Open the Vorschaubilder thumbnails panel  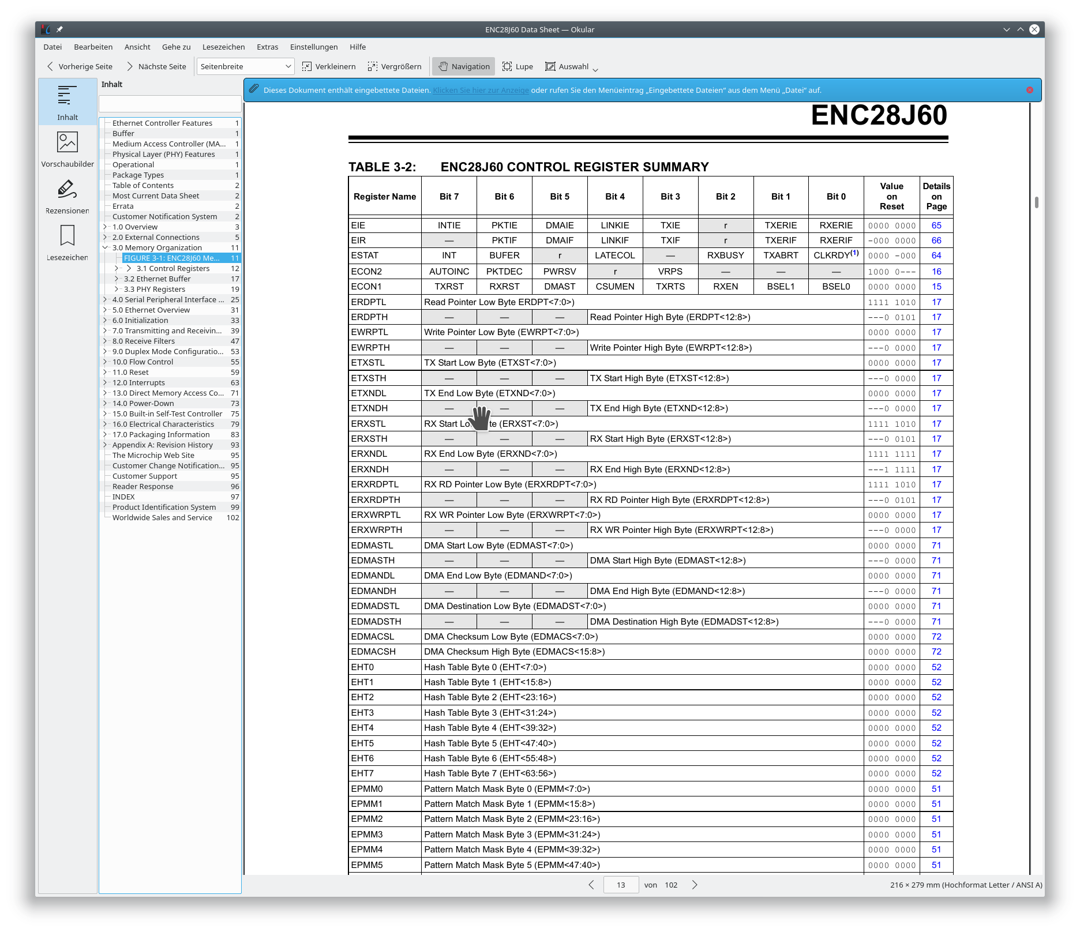pyautogui.click(x=67, y=149)
